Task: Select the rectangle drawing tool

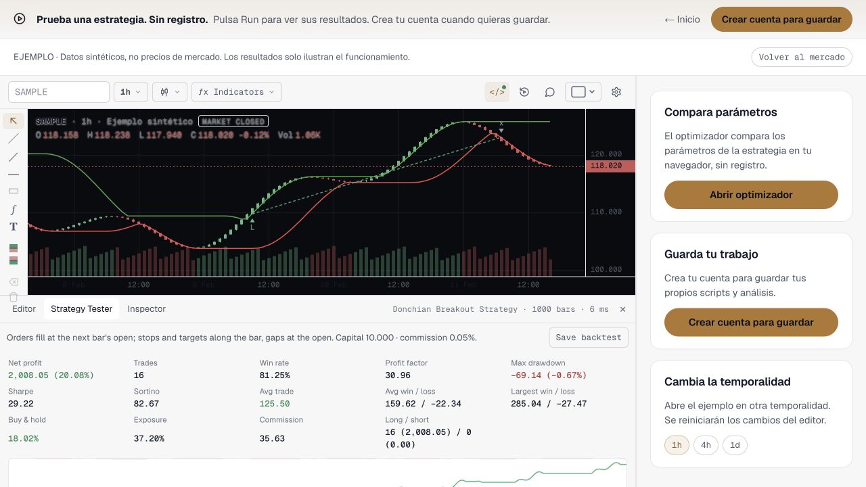Action: tap(14, 191)
